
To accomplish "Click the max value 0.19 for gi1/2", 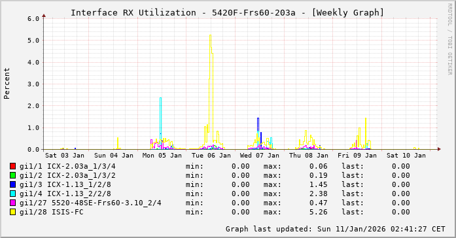I will point(318,175).
